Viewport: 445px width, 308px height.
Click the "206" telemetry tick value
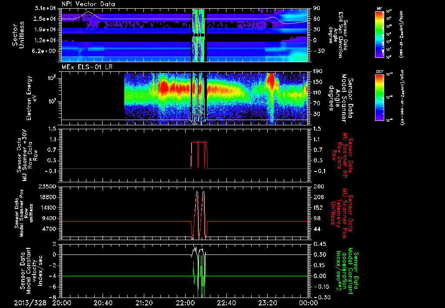click(318, 197)
